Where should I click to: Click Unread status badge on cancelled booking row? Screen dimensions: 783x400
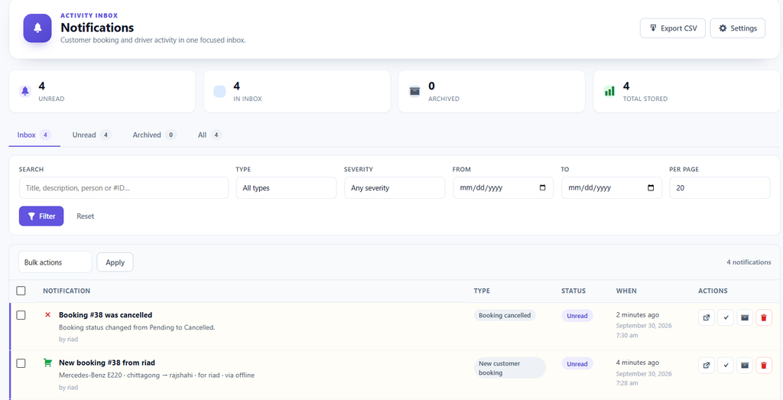point(577,316)
